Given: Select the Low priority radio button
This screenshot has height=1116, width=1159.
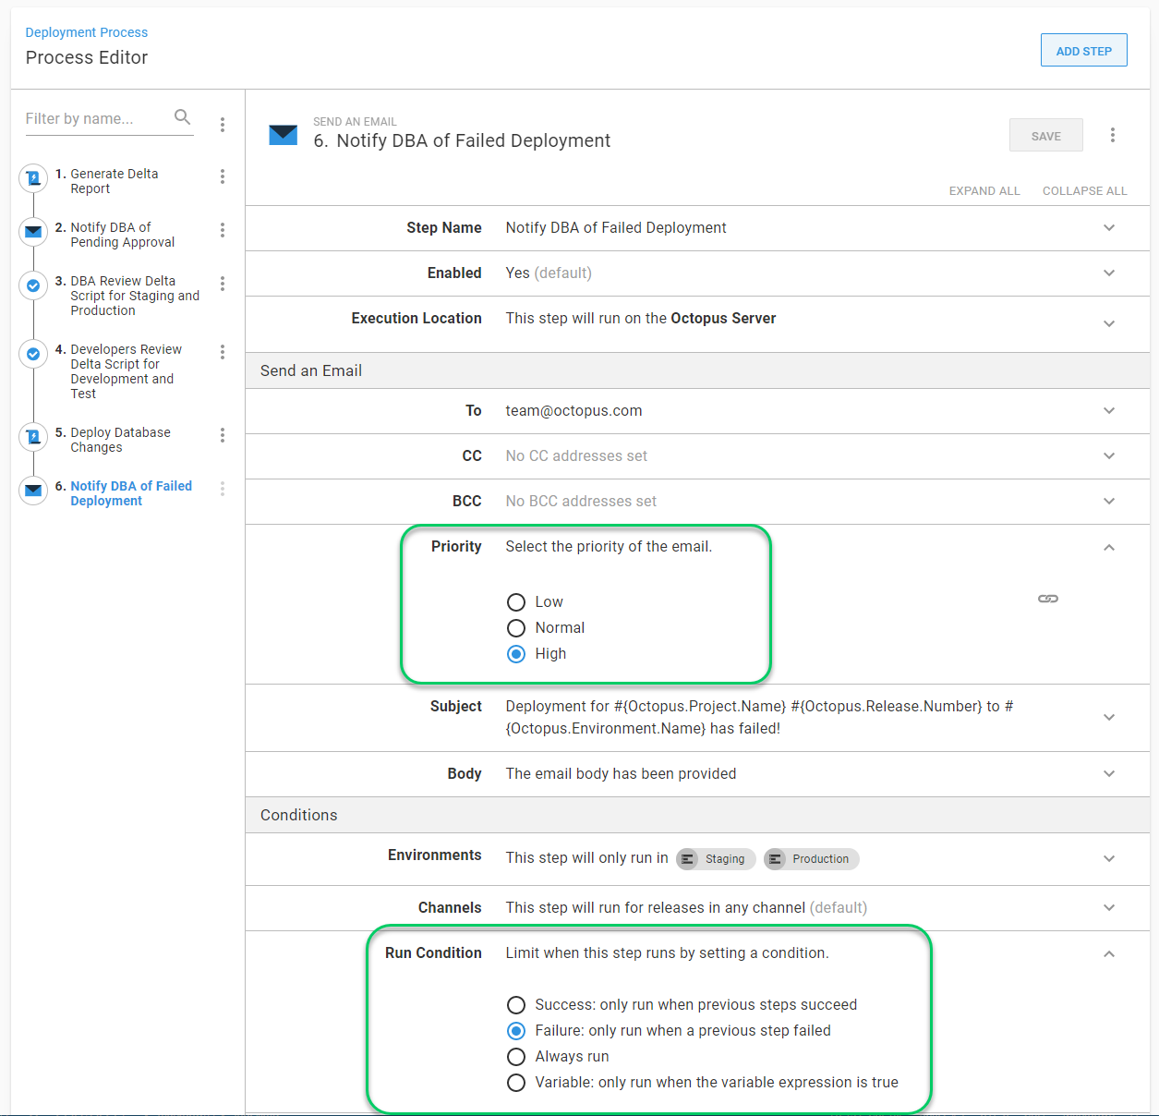Looking at the screenshot, I should pos(516,602).
